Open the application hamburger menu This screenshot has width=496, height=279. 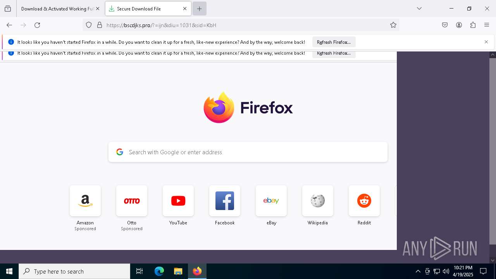click(x=487, y=25)
